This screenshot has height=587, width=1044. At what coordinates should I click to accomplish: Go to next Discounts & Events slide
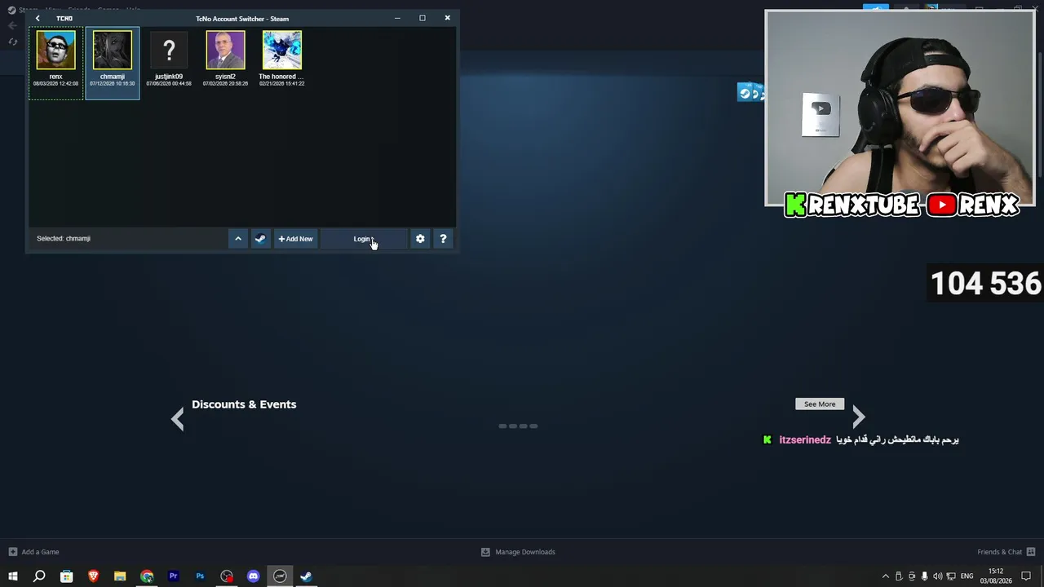pyautogui.click(x=858, y=417)
